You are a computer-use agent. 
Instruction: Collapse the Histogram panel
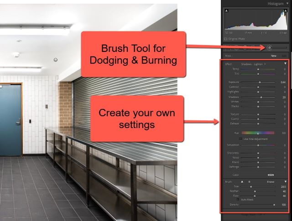pyautogui.click(x=288, y=3)
